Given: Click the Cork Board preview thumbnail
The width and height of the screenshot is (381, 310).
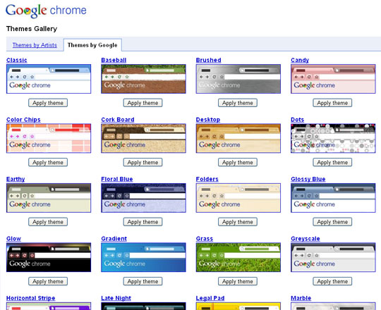Looking at the screenshot, I should click(143, 138).
